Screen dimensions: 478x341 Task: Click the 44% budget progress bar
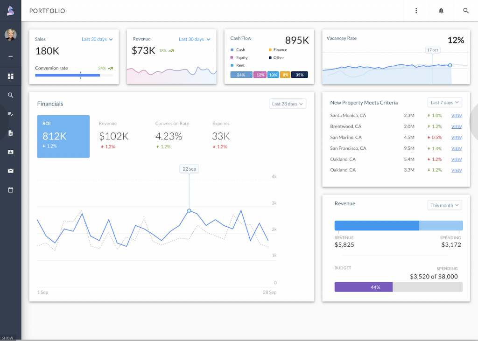point(364,286)
